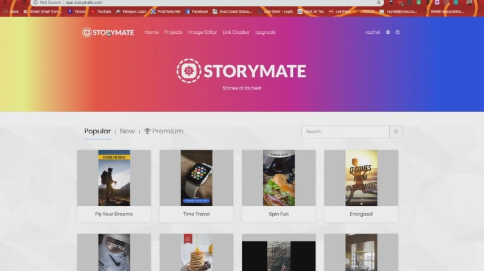Open the Yahoo bookmark
Viewport: 484px width, 271px height.
point(77,11)
